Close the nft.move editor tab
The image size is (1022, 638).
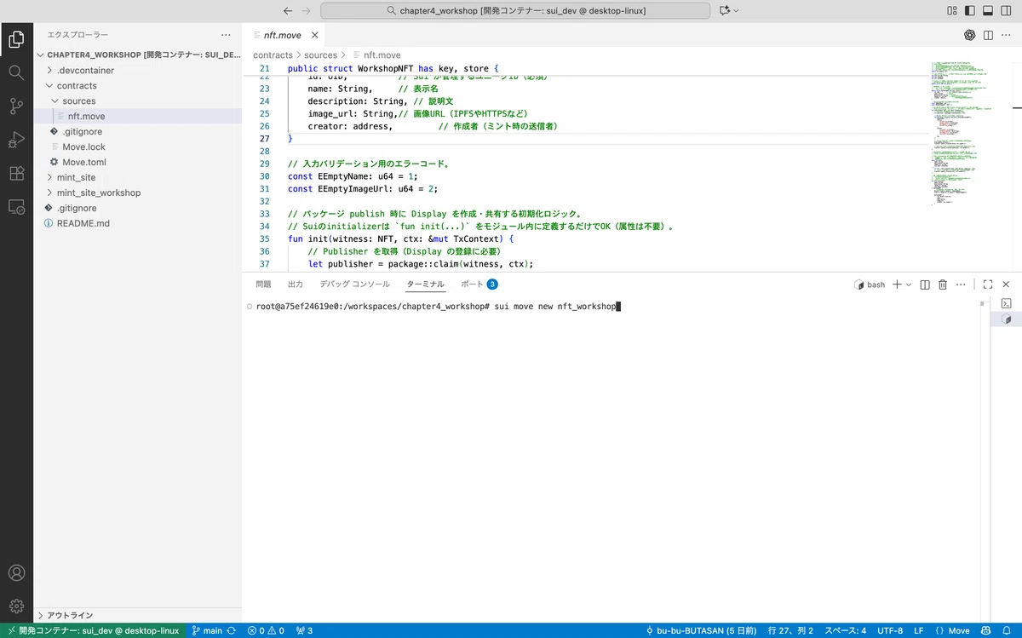click(x=315, y=35)
